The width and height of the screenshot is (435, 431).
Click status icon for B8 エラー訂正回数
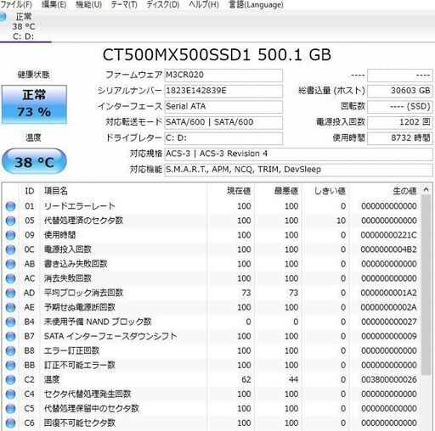(x=10, y=350)
